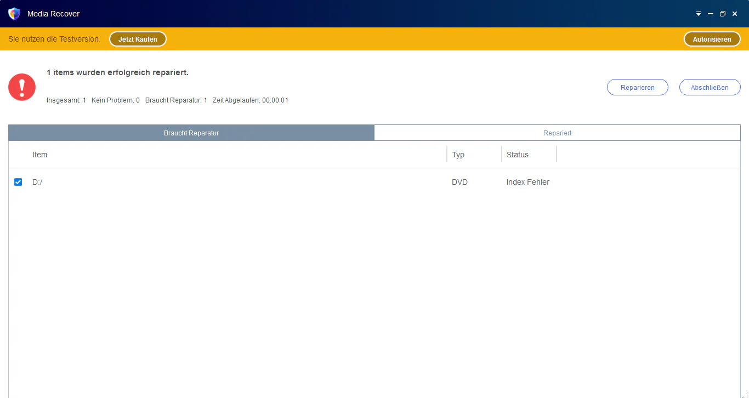
Task: Click the red exclamation warning icon
Action: pyautogui.click(x=22, y=87)
